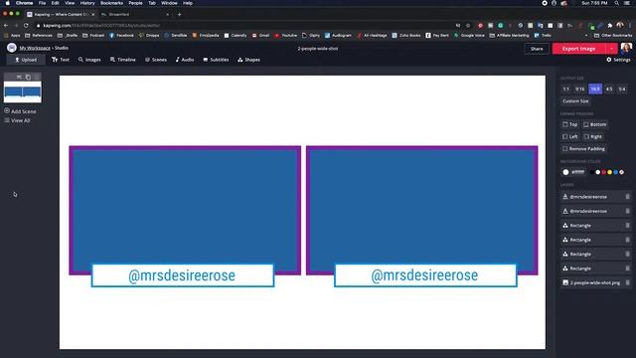The width and height of the screenshot is (636, 358).
Task: Select the 16:9 output size
Action: point(595,89)
